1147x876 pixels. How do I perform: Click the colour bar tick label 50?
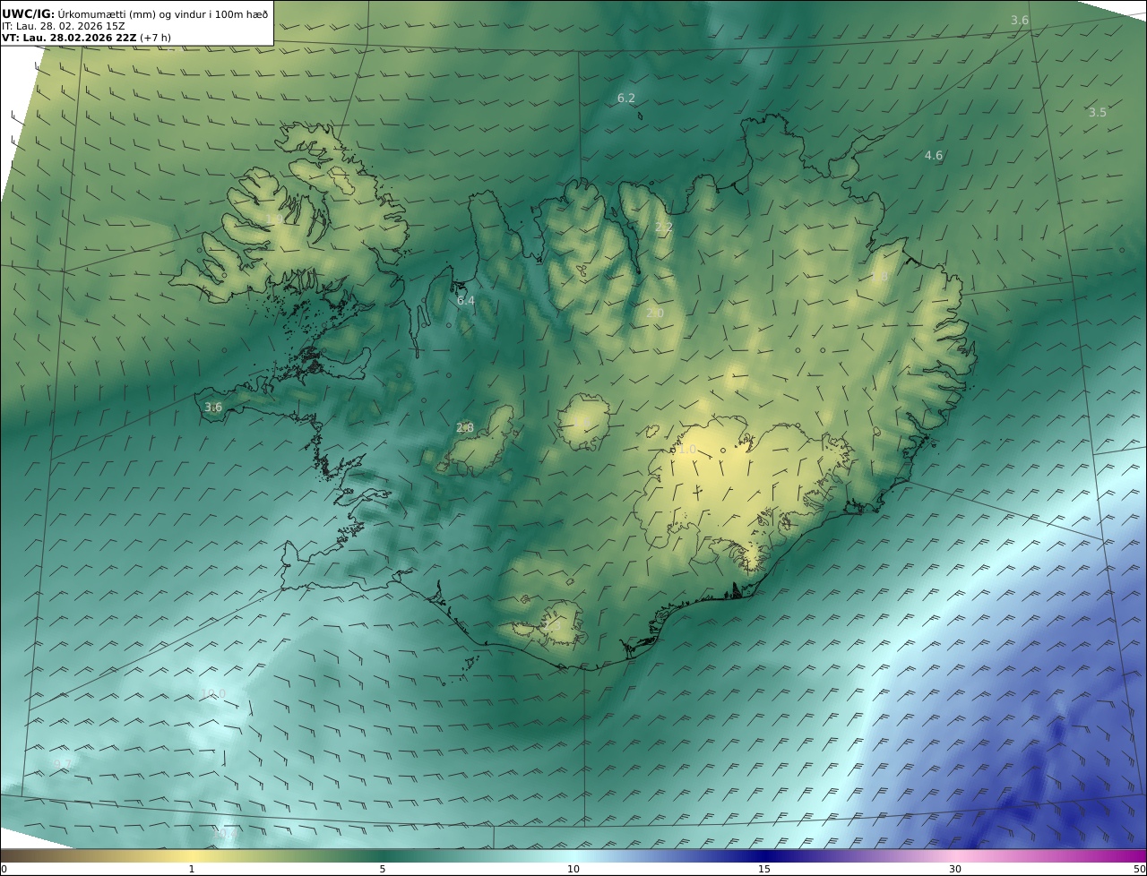coord(1139,869)
